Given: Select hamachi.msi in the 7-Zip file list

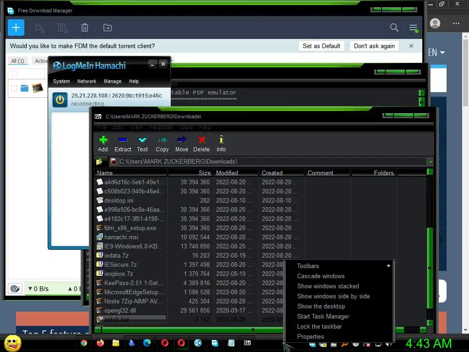Looking at the screenshot, I should [x=121, y=237].
